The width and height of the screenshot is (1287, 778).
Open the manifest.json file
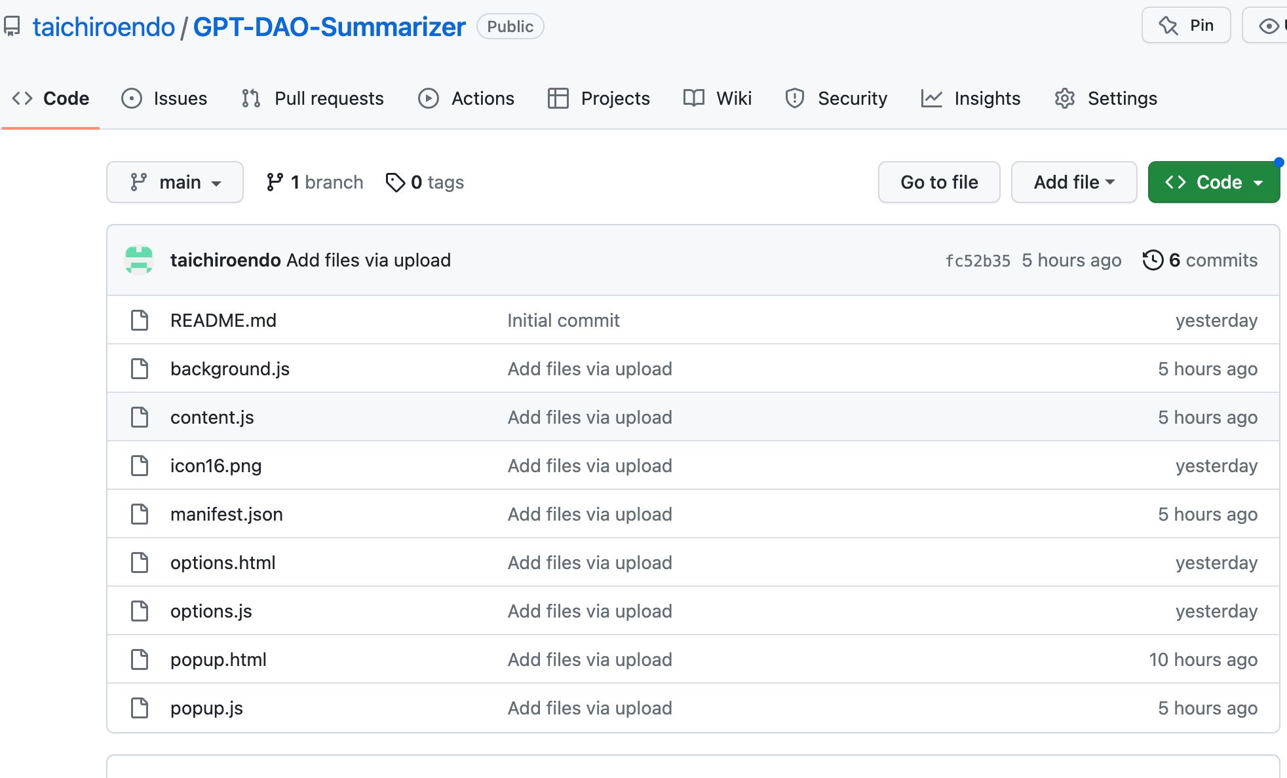pyautogui.click(x=227, y=514)
